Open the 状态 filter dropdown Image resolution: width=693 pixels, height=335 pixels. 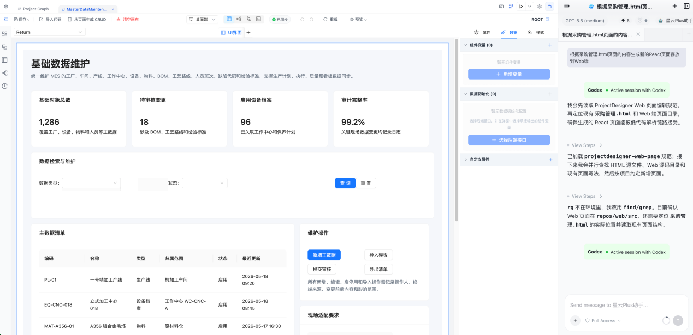point(205,183)
